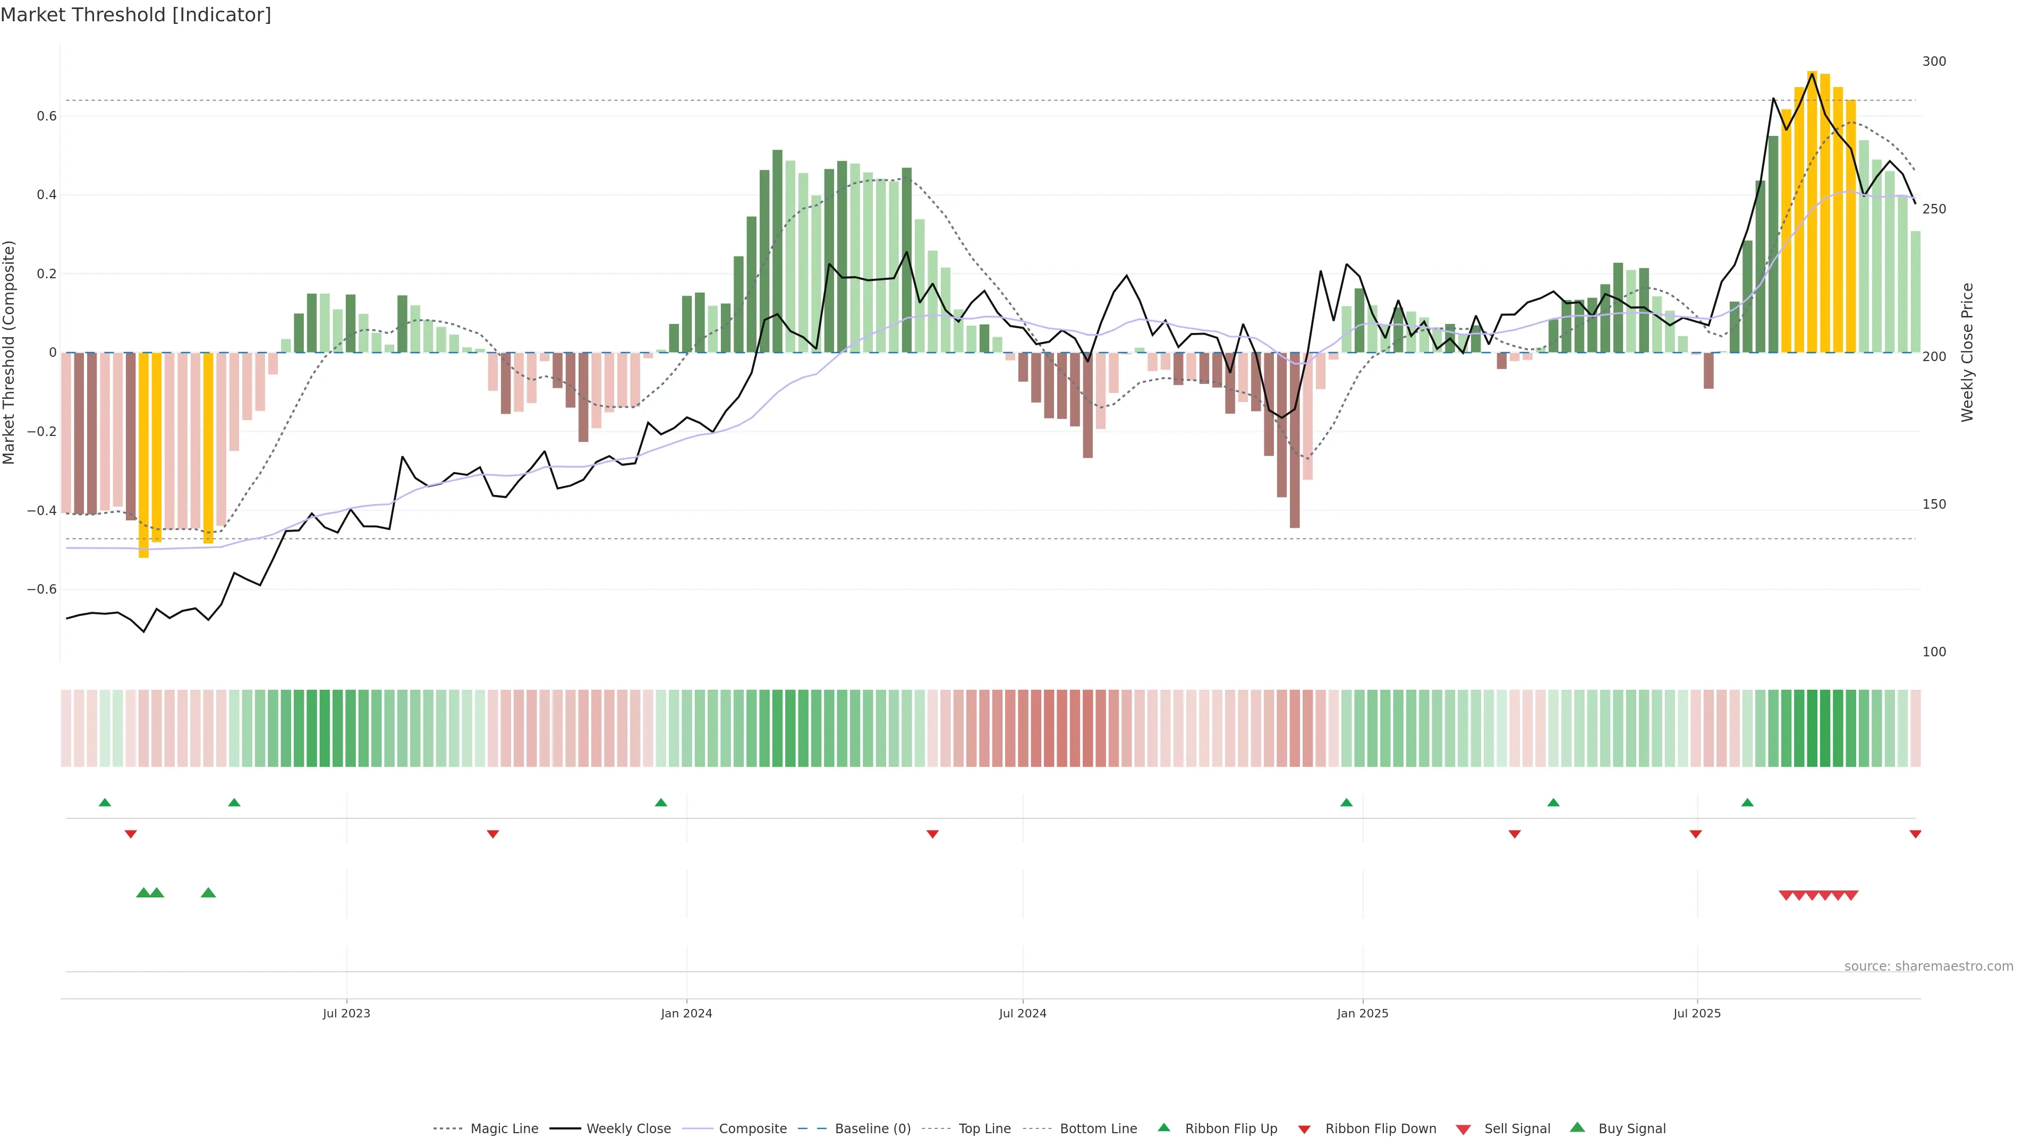
Task: Click the isolated third green buy signal marker
Action: (x=208, y=893)
